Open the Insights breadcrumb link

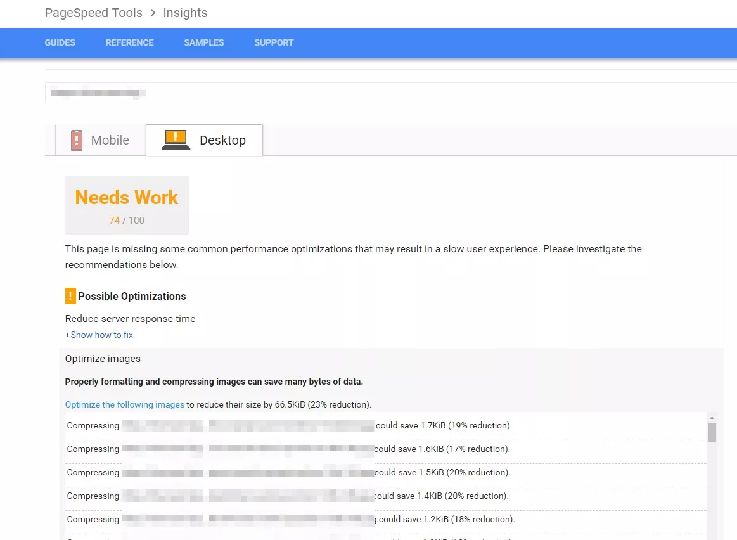pyautogui.click(x=185, y=13)
